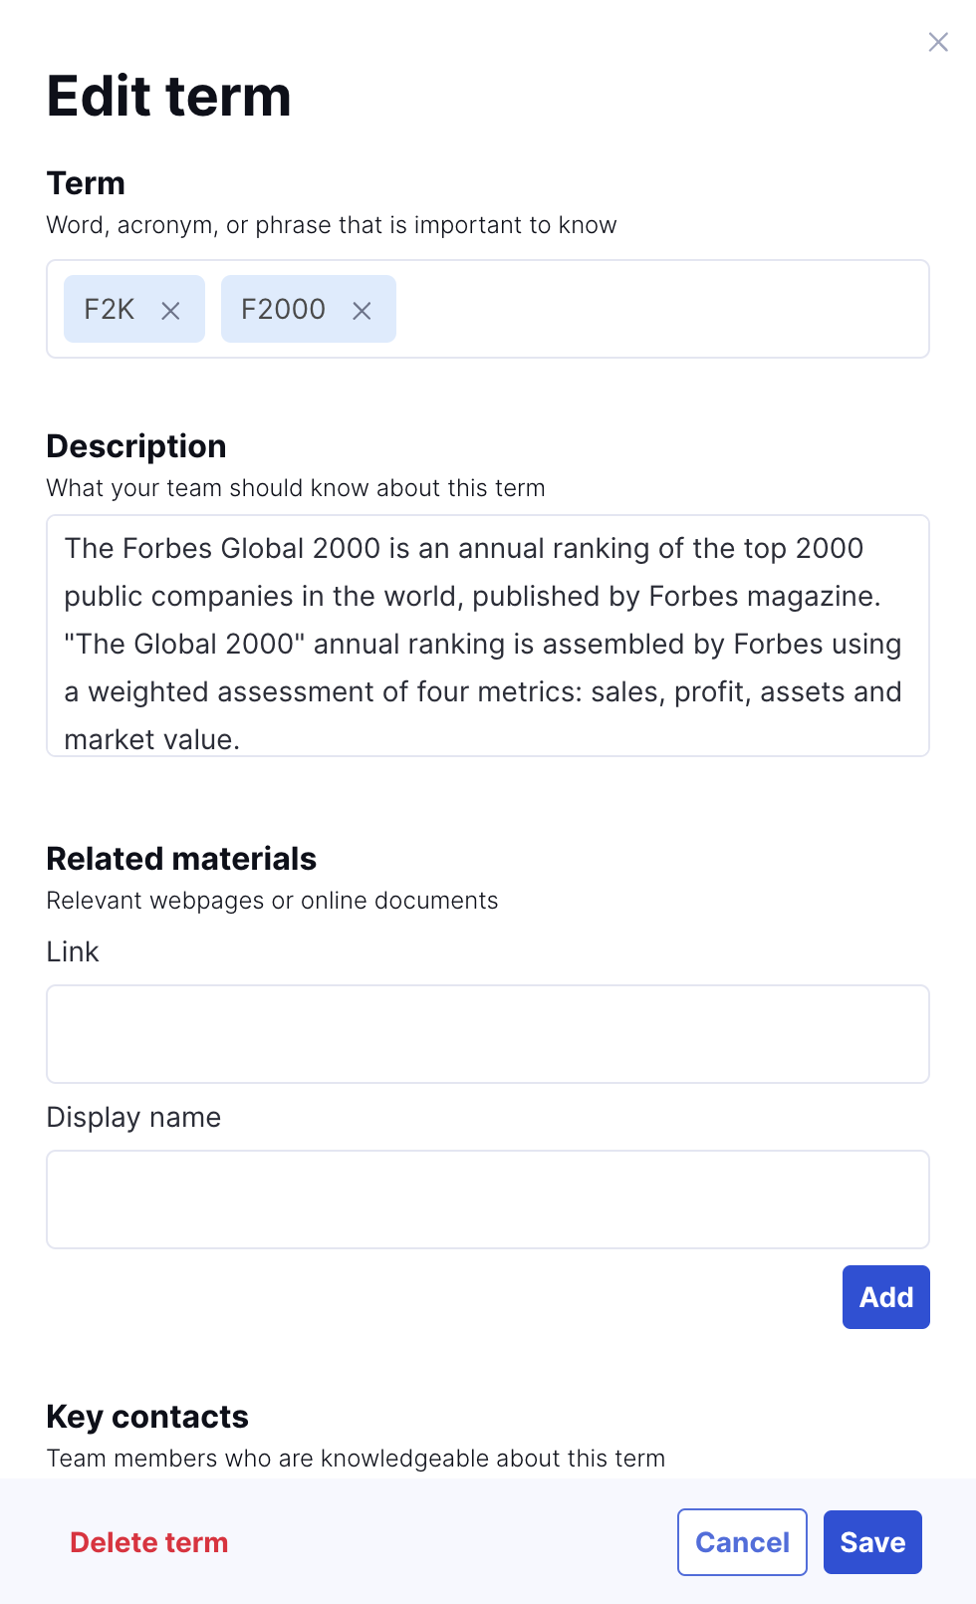Select the F2K chip text
Viewport: 976px width, 1604px height.
click(109, 310)
